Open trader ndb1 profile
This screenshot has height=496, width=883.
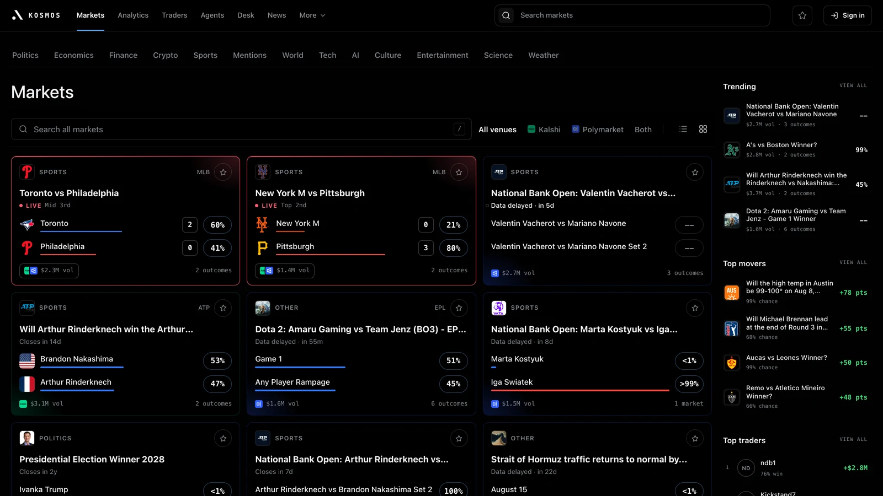pyautogui.click(x=796, y=468)
